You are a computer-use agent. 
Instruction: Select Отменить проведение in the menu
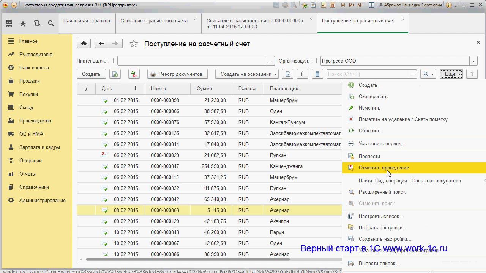[x=383, y=168]
